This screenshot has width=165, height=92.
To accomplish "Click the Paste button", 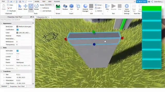I will (x=4, y=7).
